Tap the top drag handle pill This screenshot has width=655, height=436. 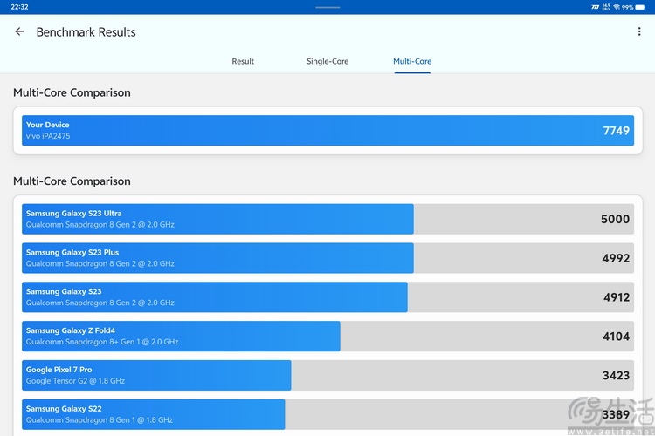(327, 7)
